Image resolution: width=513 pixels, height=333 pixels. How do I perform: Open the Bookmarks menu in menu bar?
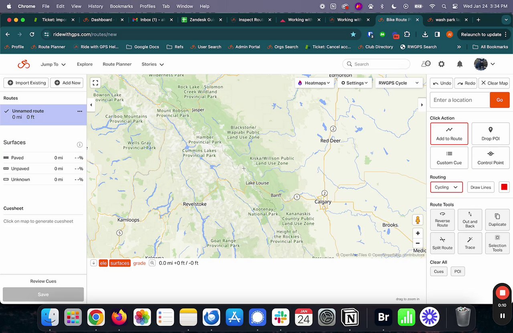(x=121, y=6)
